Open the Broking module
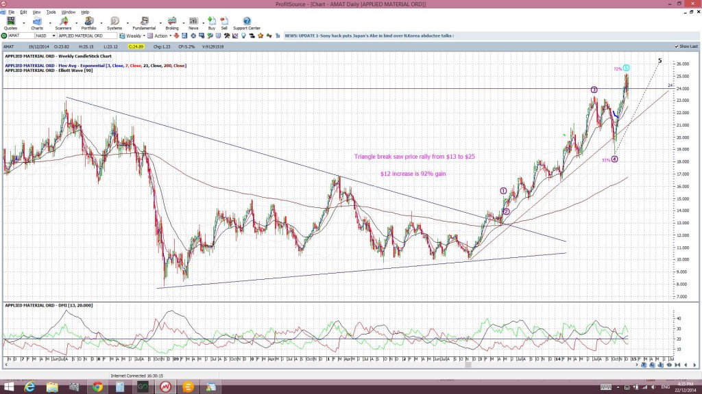702x394 pixels. coord(172,23)
